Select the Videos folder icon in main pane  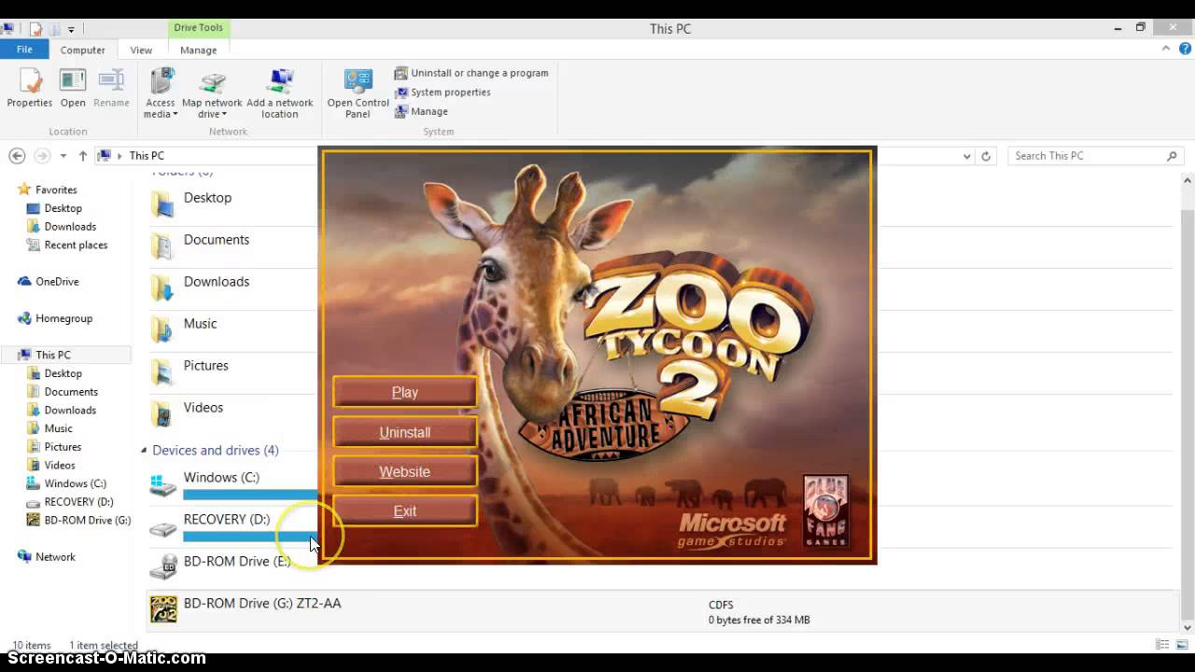(x=163, y=413)
